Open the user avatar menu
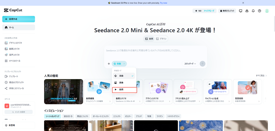This screenshot has width=275, height=131. 267,11
